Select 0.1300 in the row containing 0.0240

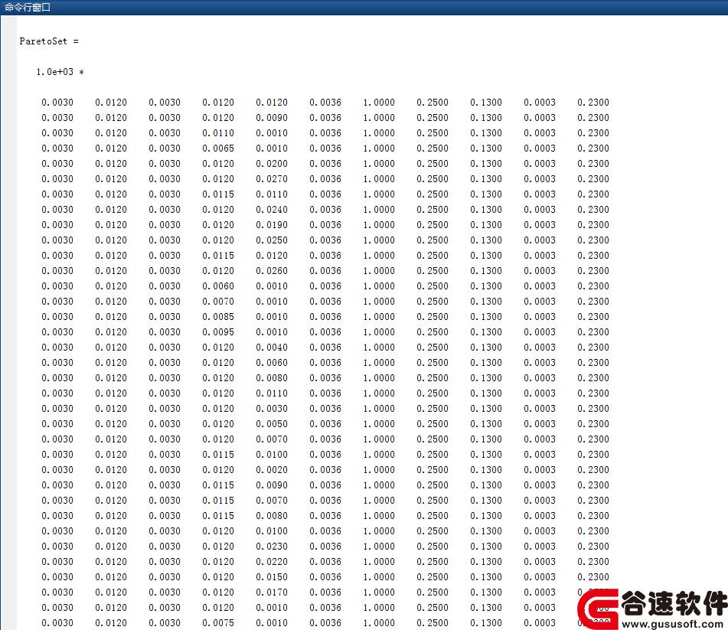486,210
